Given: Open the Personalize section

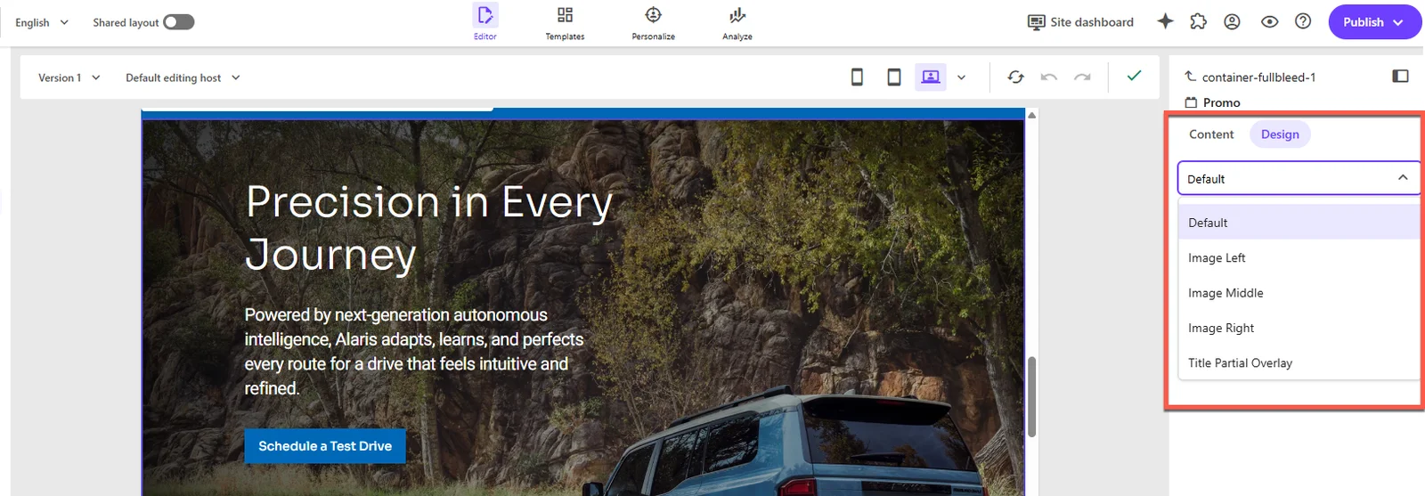Looking at the screenshot, I should point(653,22).
